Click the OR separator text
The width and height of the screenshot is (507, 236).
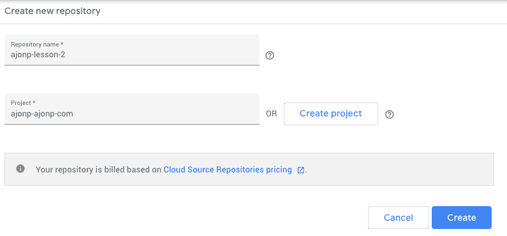tap(272, 114)
